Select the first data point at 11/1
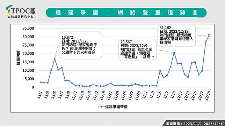Screen dimensions: 225x126 pos(41,82)
